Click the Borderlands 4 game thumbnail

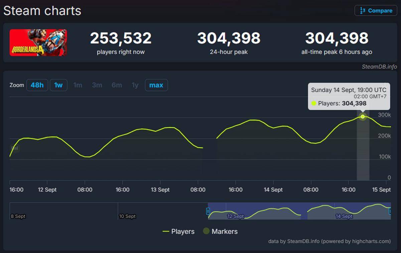point(38,42)
